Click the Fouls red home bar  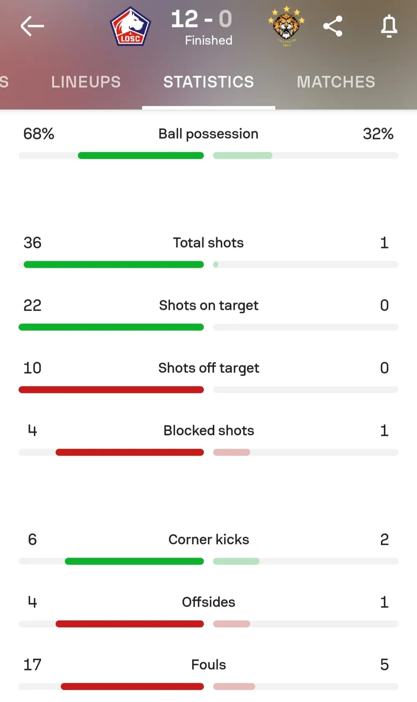[132, 687]
